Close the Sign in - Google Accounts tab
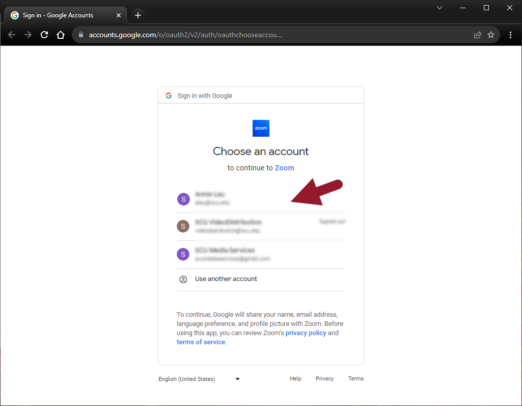 pyautogui.click(x=119, y=15)
